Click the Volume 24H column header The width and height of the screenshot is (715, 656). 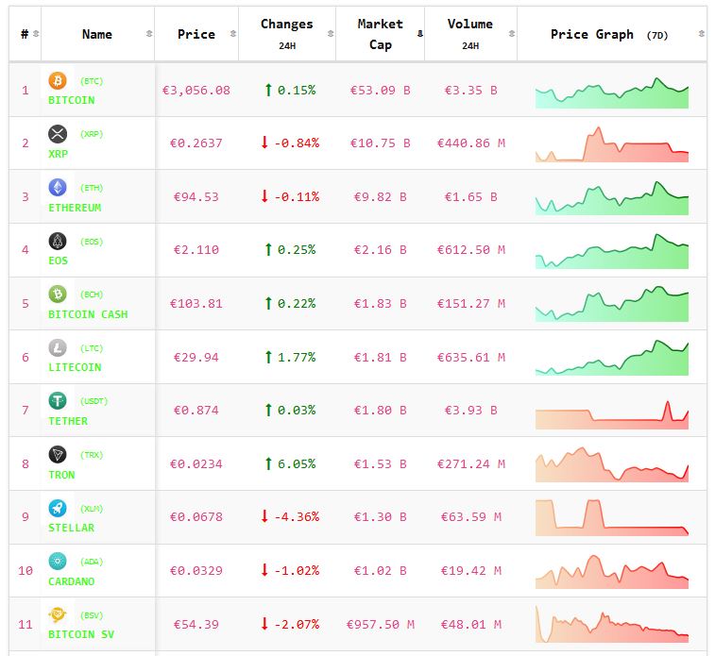click(469, 34)
